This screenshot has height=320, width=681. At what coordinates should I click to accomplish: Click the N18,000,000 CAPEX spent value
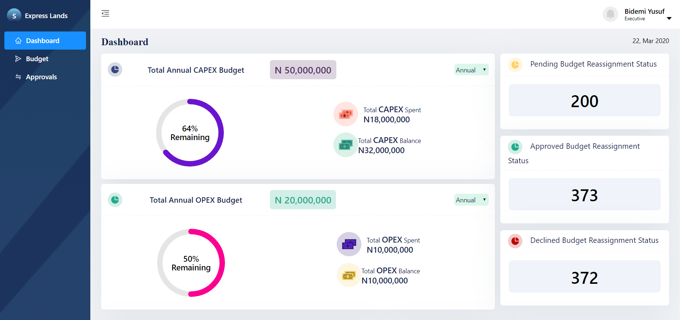coord(387,120)
